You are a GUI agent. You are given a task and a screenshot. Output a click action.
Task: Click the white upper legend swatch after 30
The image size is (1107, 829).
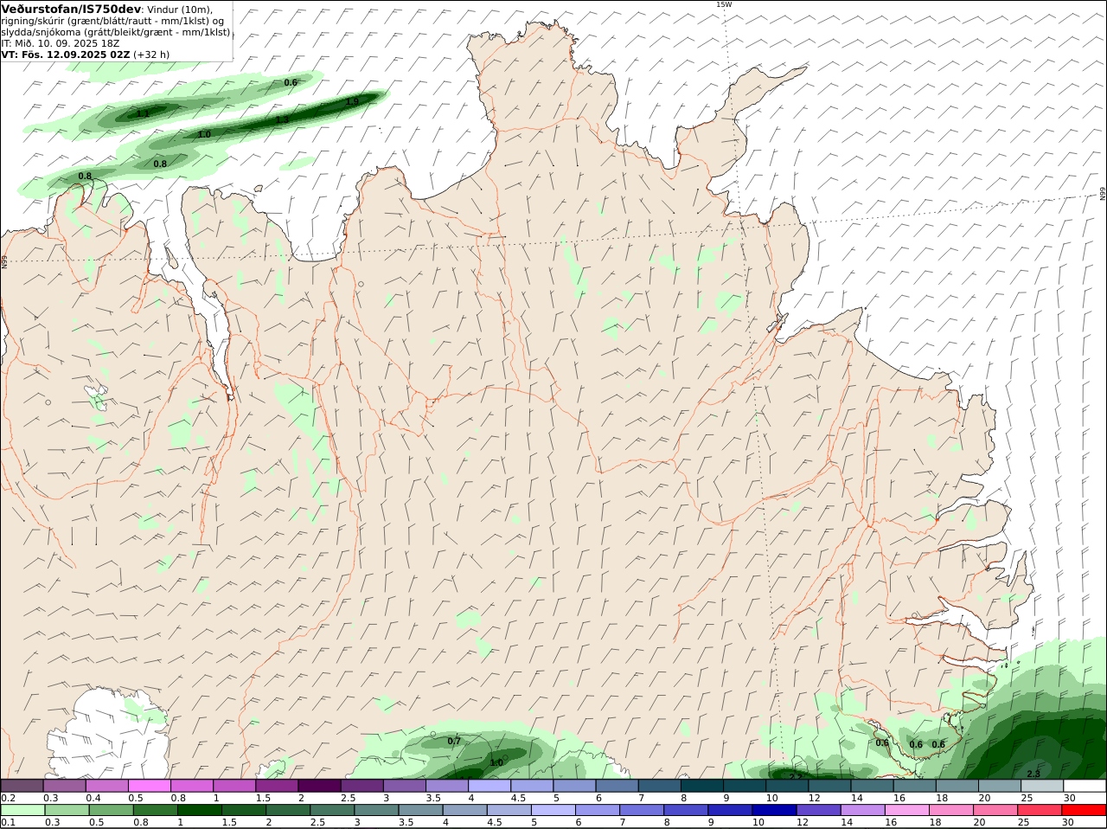pos(1085,786)
